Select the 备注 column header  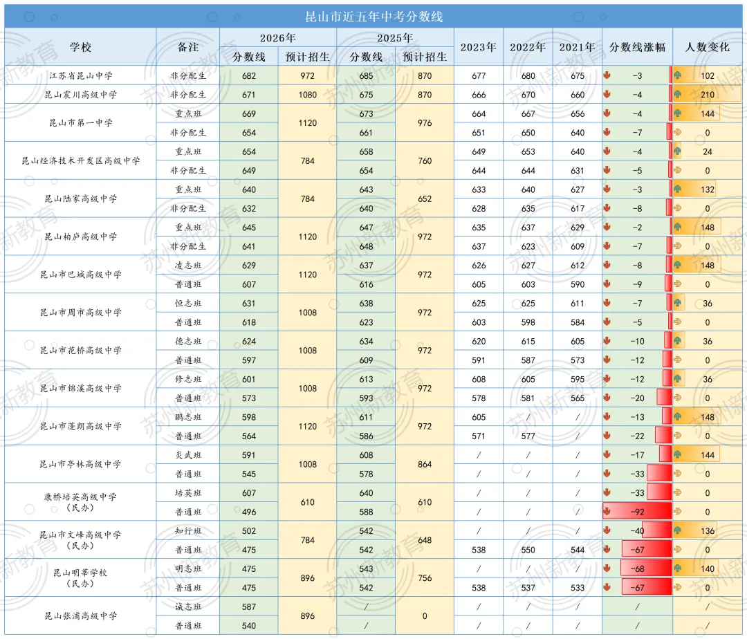pyautogui.click(x=188, y=47)
